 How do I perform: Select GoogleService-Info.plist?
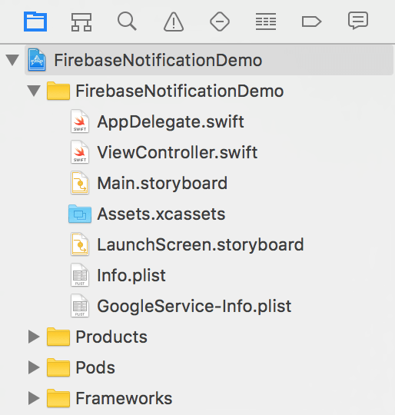click(x=194, y=307)
